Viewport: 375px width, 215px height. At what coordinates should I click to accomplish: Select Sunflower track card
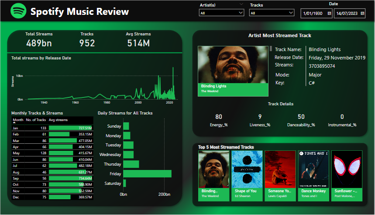347,176
